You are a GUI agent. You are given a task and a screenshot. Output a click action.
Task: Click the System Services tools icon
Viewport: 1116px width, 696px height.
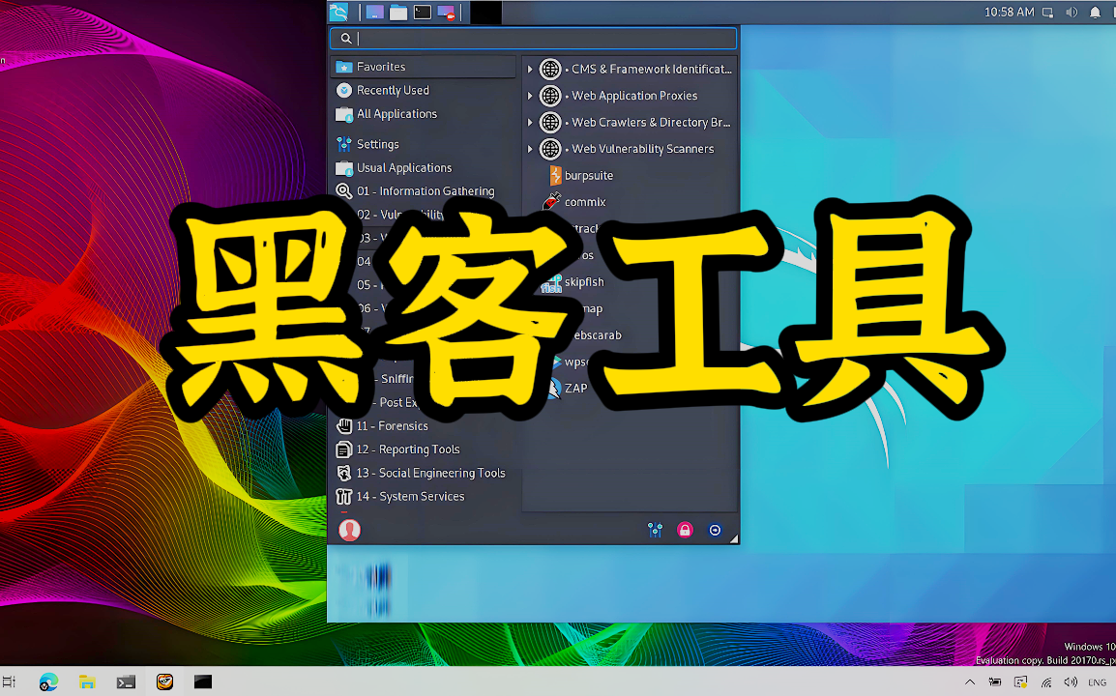[343, 496]
